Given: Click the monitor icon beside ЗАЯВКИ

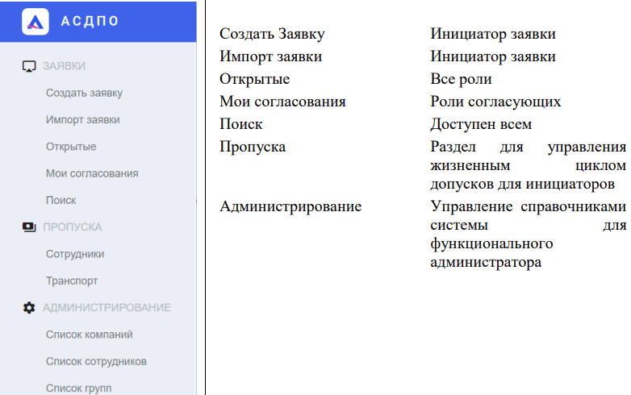Looking at the screenshot, I should [29, 66].
